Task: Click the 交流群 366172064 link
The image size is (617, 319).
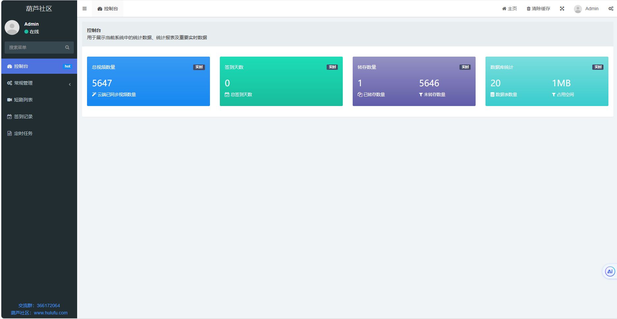Action: [x=39, y=306]
